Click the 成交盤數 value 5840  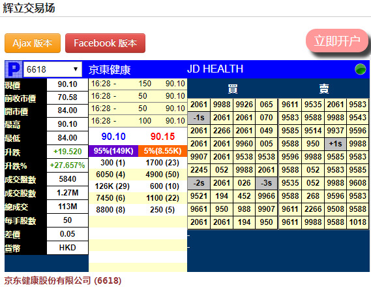pyautogui.click(x=67, y=179)
